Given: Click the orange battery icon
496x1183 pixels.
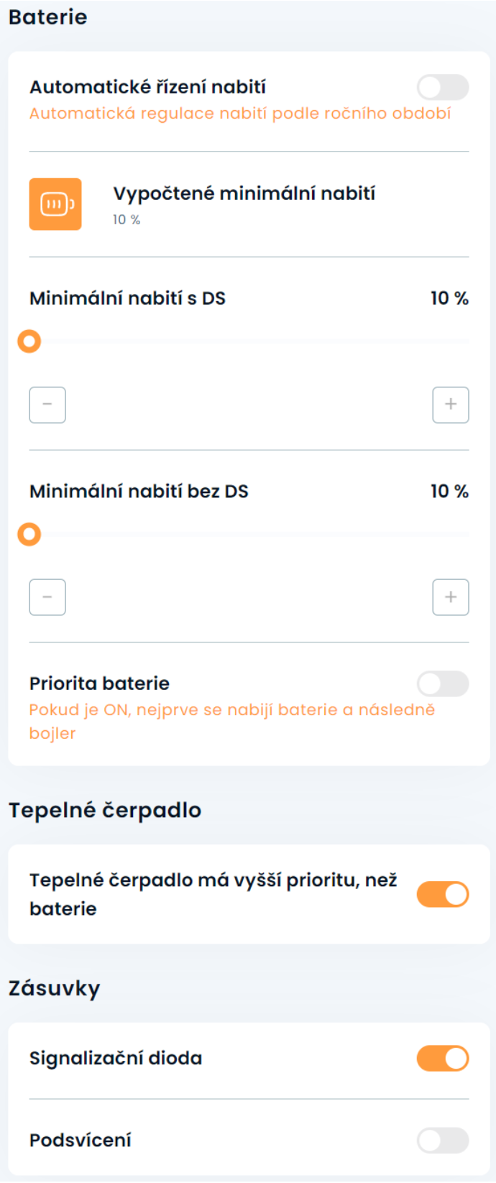Looking at the screenshot, I should tap(55, 204).
